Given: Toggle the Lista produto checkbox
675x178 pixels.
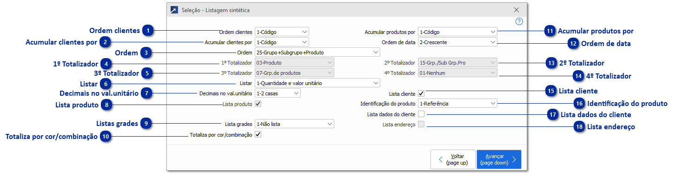Looking at the screenshot, I should (258, 104).
